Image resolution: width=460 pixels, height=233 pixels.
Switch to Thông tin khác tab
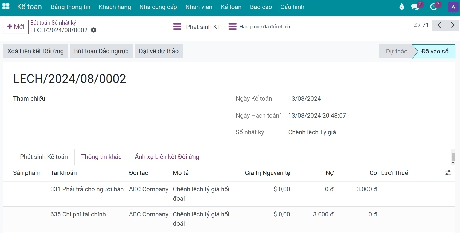coord(101,157)
